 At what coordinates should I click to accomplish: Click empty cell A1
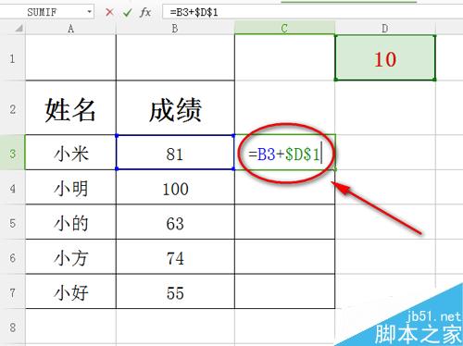70,57
